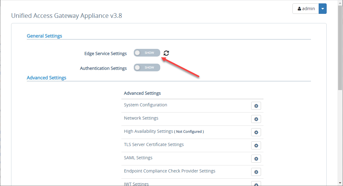343x186 pixels.
Task: Open the Network Settings gear icon
Action: point(256,119)
